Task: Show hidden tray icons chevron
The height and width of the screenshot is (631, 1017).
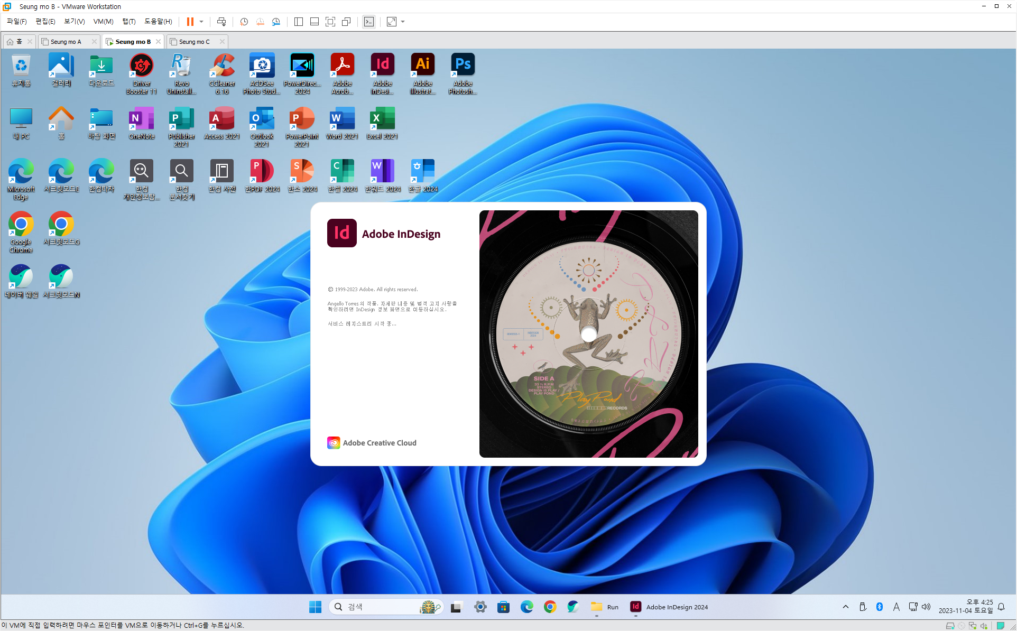Action: pyautogui.click(x=846, y=607)
